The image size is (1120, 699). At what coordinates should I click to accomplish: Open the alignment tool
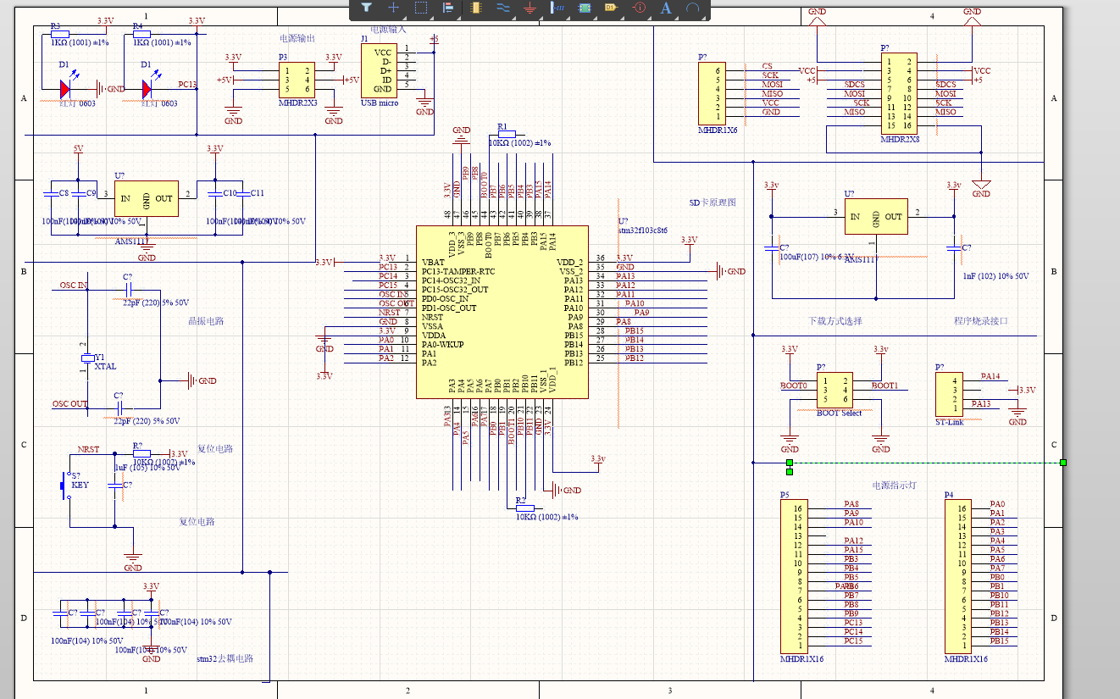[448, 8]
